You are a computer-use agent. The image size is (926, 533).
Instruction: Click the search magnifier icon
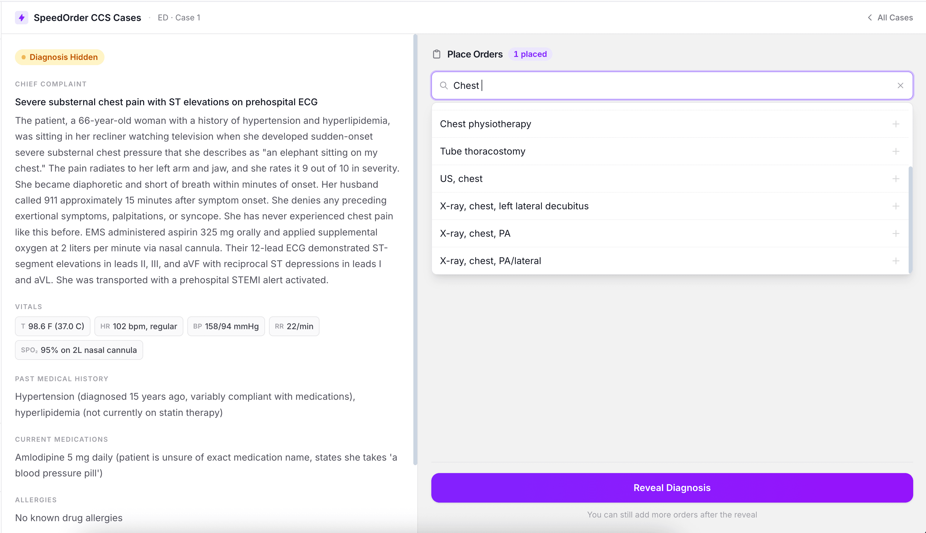(444, 86)
